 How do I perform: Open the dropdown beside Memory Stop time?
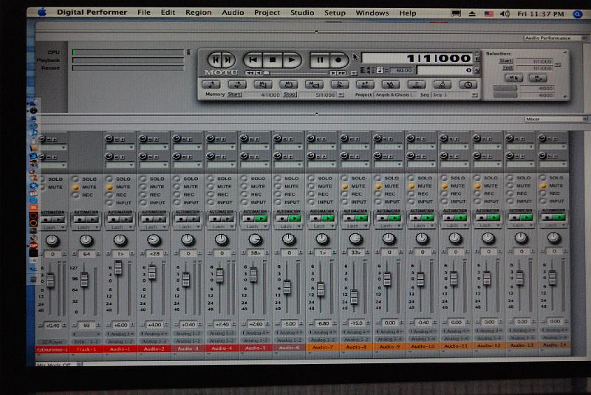click(x=341, y=95)
